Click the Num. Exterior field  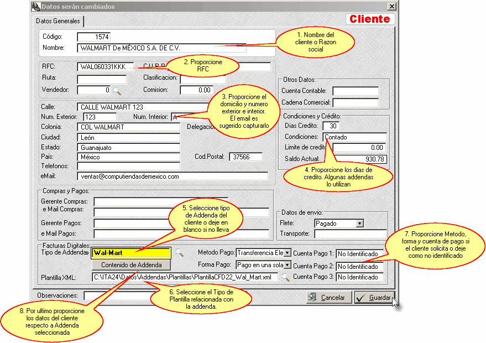click(x=100, y=117)
